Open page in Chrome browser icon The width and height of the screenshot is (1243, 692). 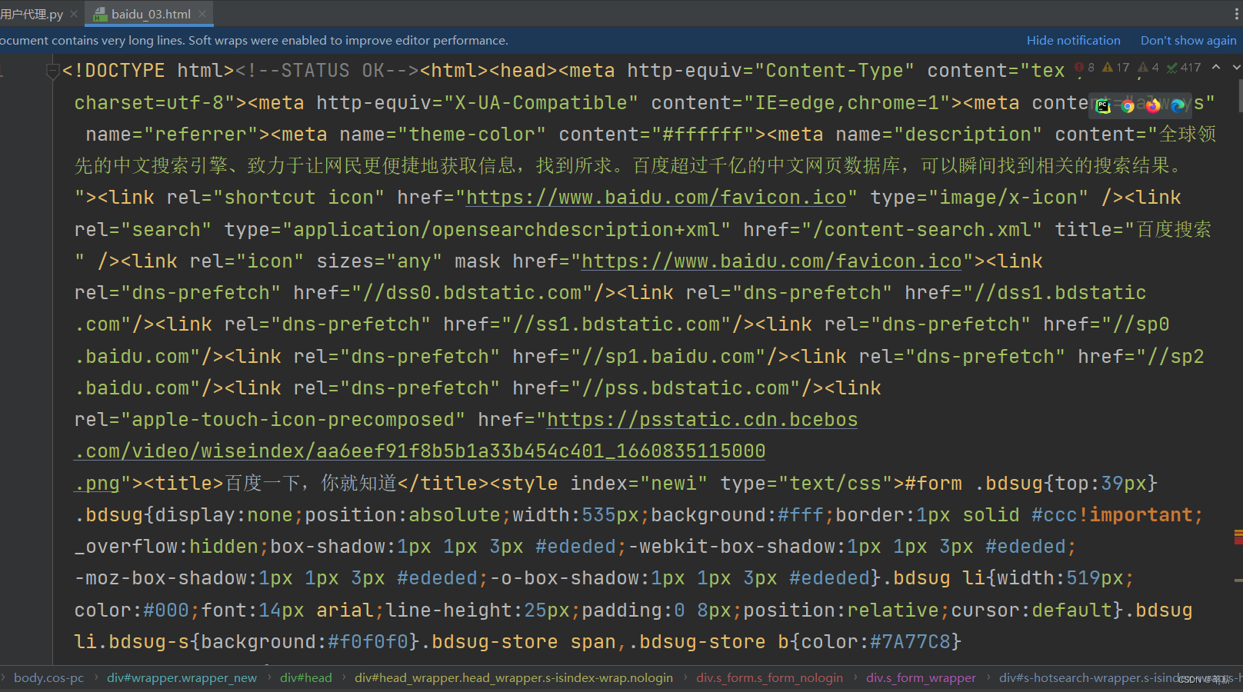click(x=1128, y=106)
